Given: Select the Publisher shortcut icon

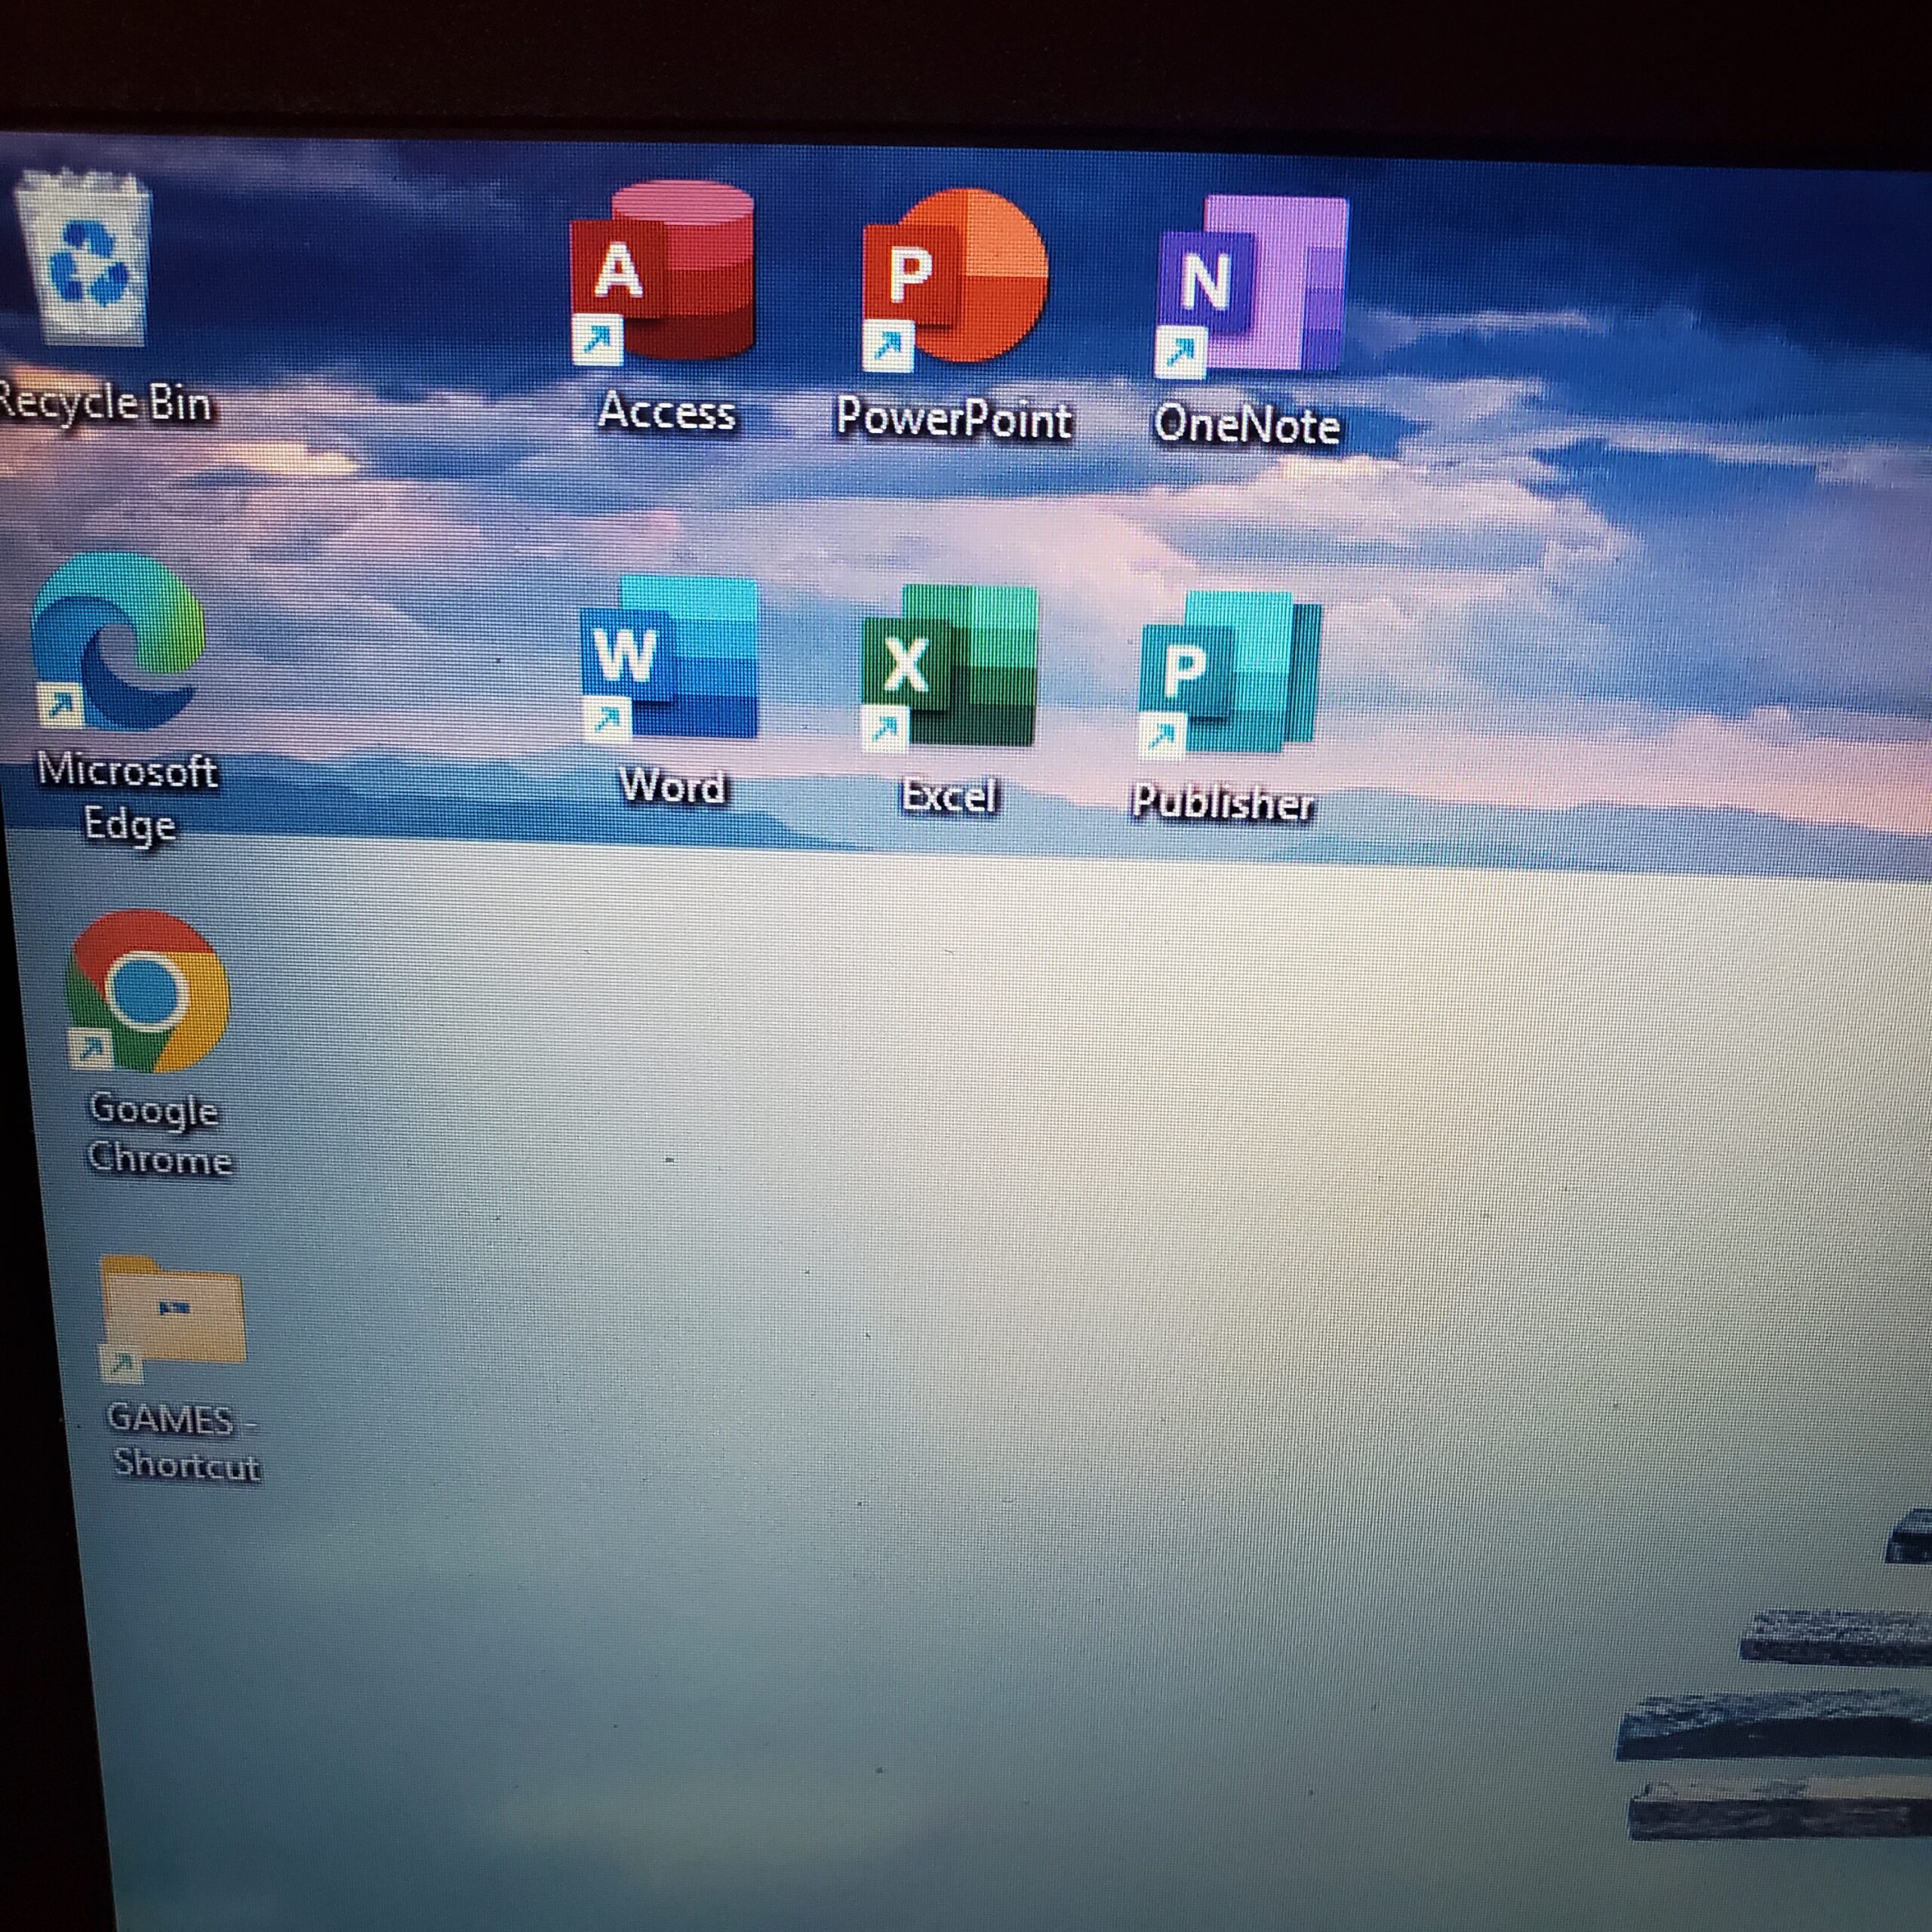Looking at the screenshot, I should coord(1230,675).
